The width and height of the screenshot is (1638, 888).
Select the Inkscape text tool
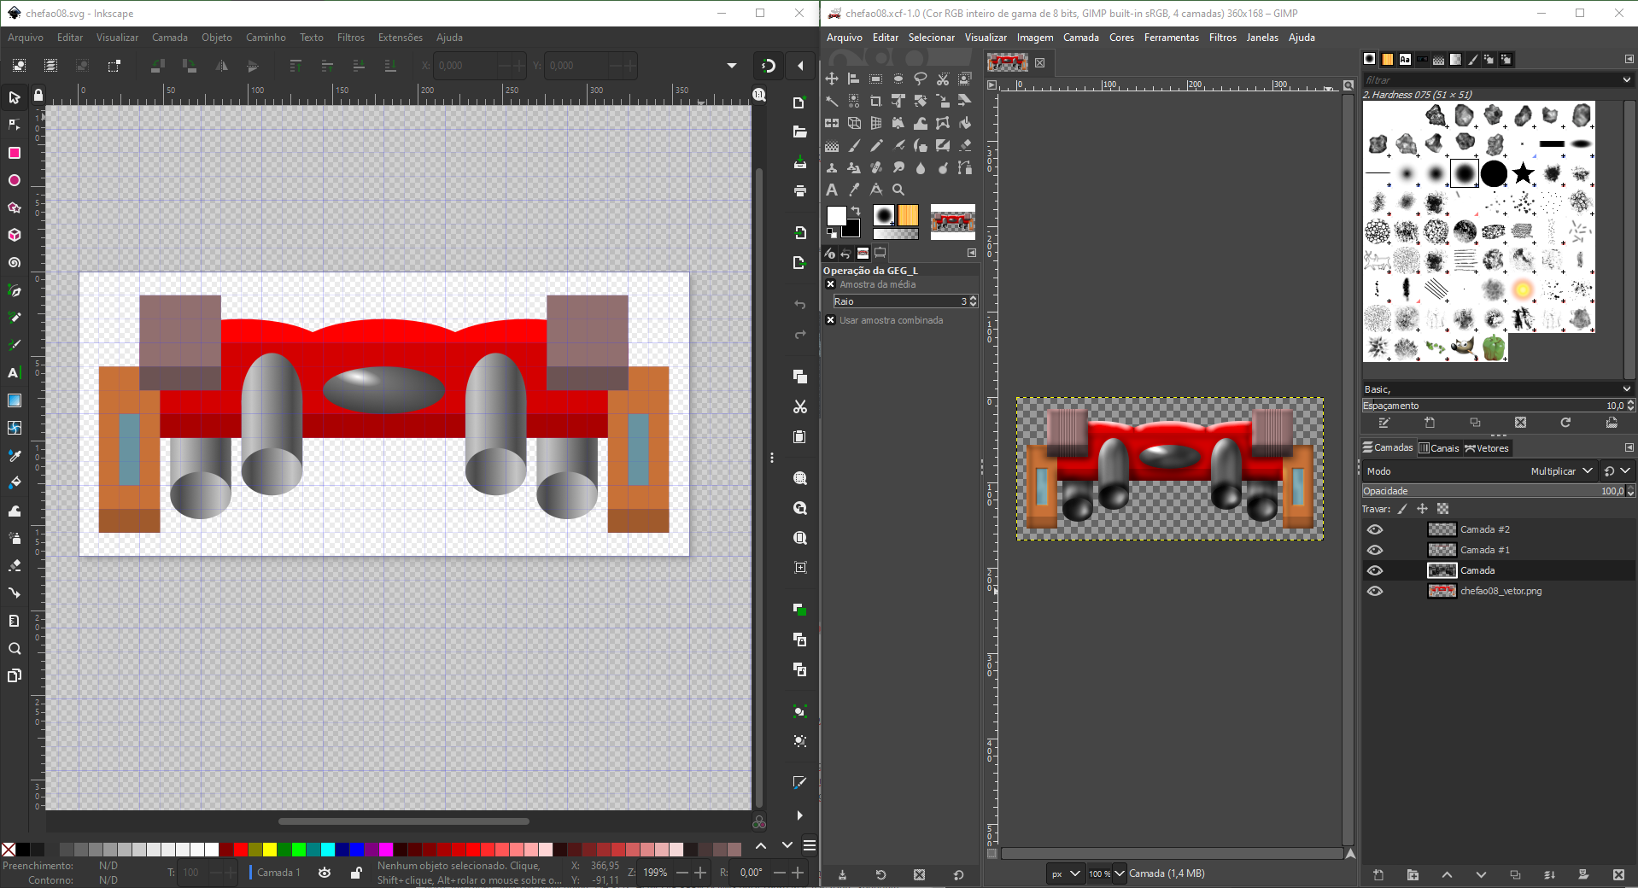[x=15, y=372]
